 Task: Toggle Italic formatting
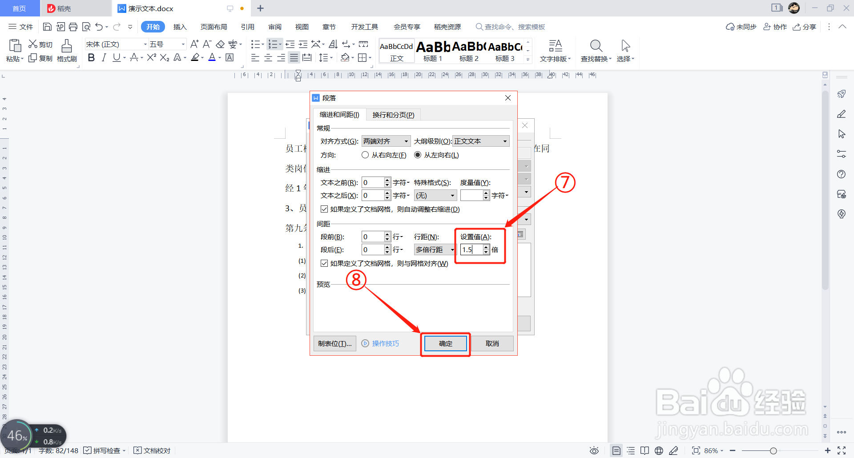coord(104,57)
